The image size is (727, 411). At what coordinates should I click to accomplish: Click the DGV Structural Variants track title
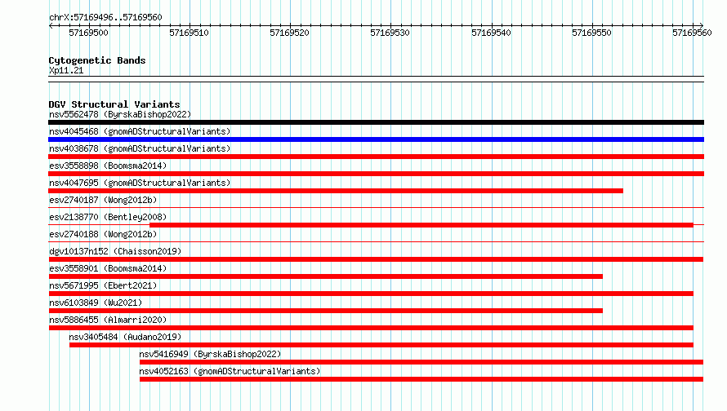point(114,104)
